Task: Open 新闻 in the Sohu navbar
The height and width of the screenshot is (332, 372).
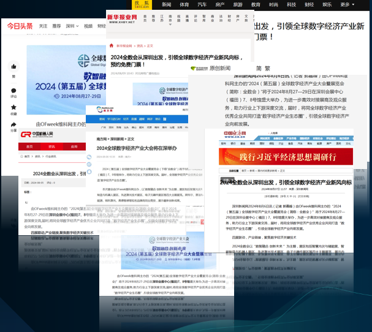Action: pyautogui.click(x=167, y=4)
